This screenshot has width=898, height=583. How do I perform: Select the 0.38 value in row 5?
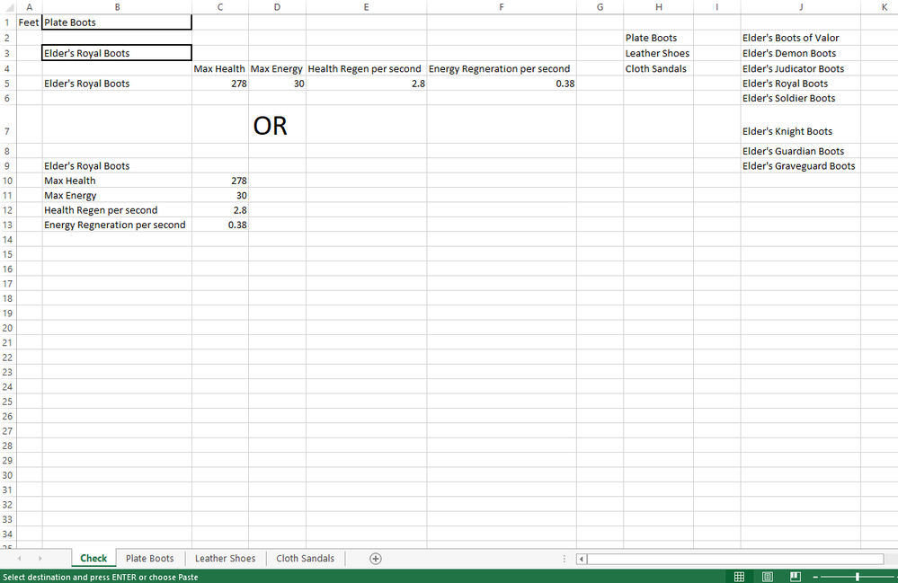click(502, 84)
